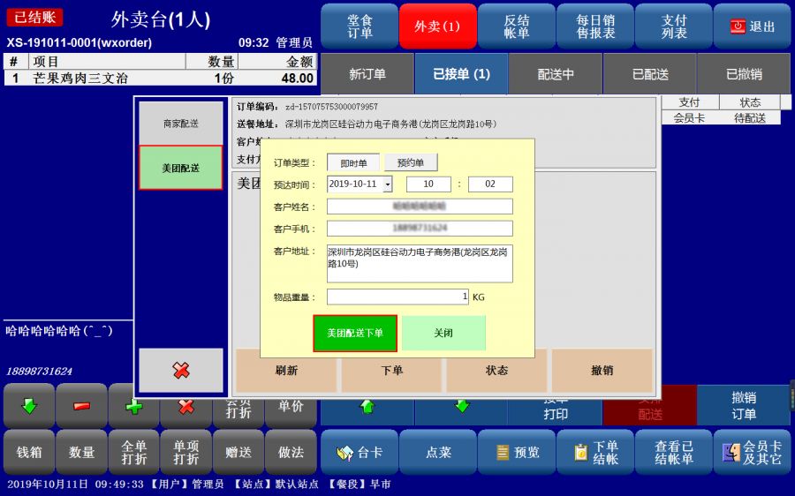Open the 预达时间 date dropdown

(x=388, y=184)
